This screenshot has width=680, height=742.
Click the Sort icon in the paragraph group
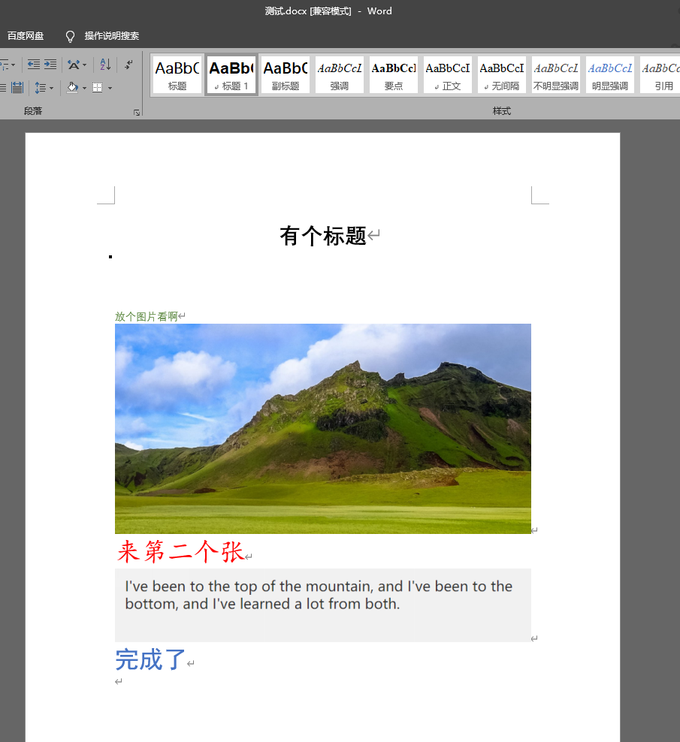pyautogui.click(x=104, y=65)
